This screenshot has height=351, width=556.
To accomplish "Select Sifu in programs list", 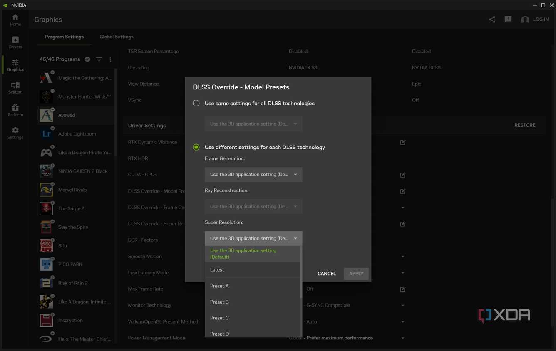I will (76, 246).
